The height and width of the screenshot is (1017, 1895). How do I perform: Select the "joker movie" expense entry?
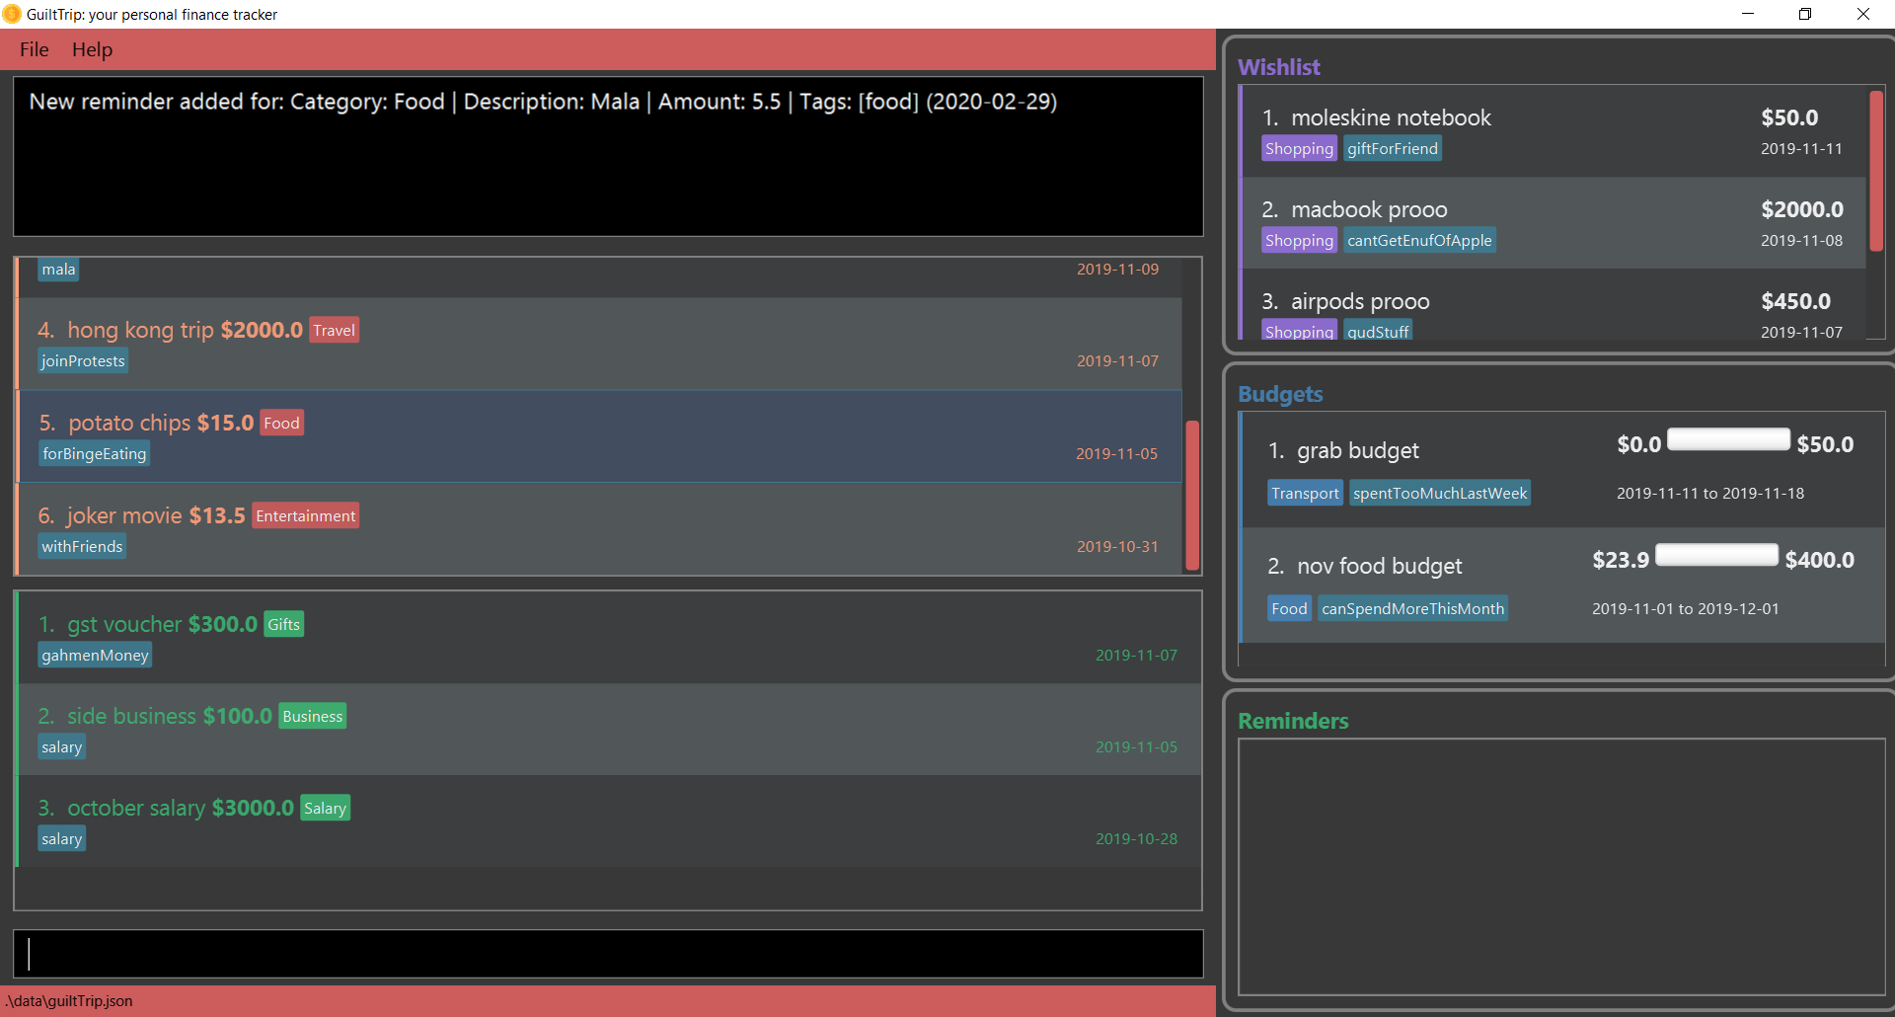click(x=600, y=529)
